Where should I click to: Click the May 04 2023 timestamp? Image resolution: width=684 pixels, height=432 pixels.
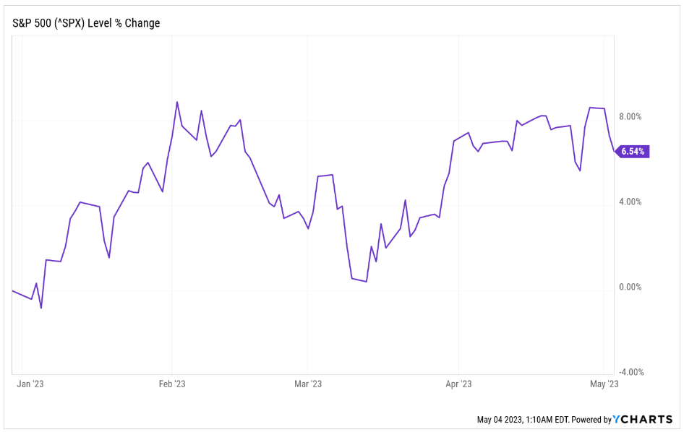(x=521, y=420)
